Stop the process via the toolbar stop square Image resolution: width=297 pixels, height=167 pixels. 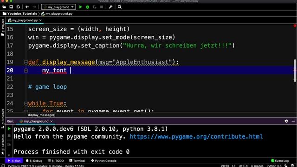pos(102,7)
